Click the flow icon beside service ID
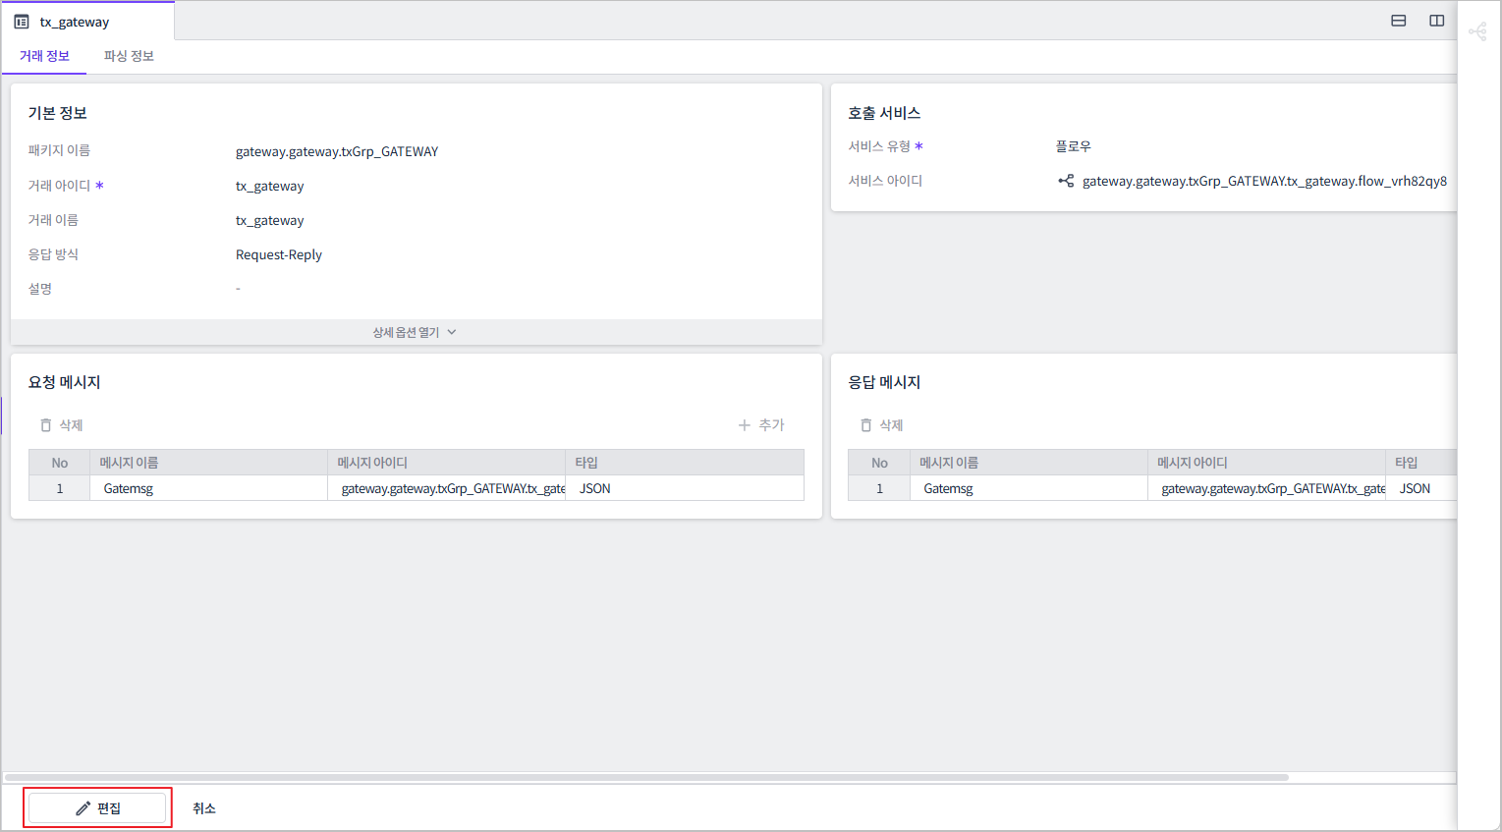 1066,181
